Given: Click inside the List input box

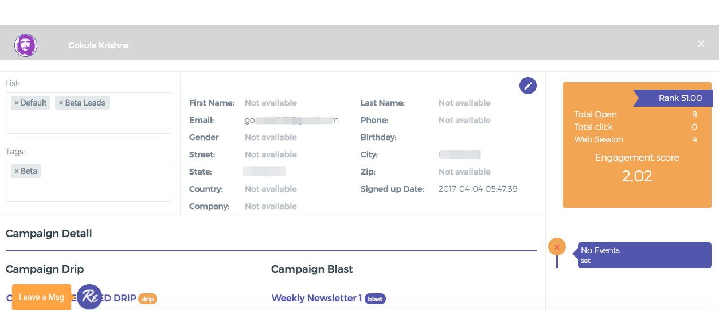Looking at the screenshot, I should tap(88, 122).
